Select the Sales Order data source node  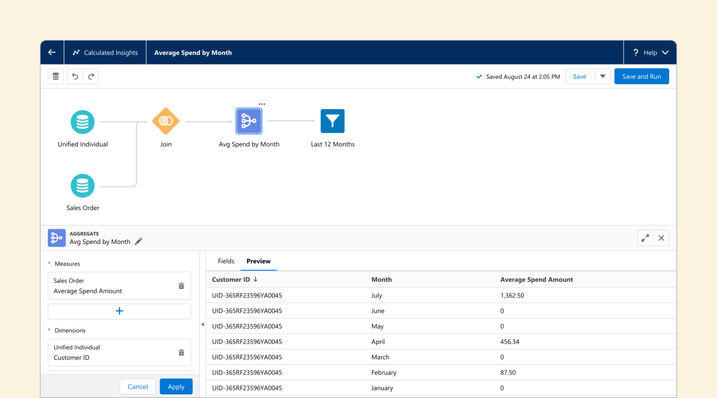pyautogui.click(x=82, y=185)
